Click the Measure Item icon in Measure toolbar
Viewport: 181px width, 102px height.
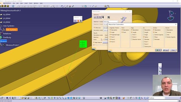coord(78,21)
